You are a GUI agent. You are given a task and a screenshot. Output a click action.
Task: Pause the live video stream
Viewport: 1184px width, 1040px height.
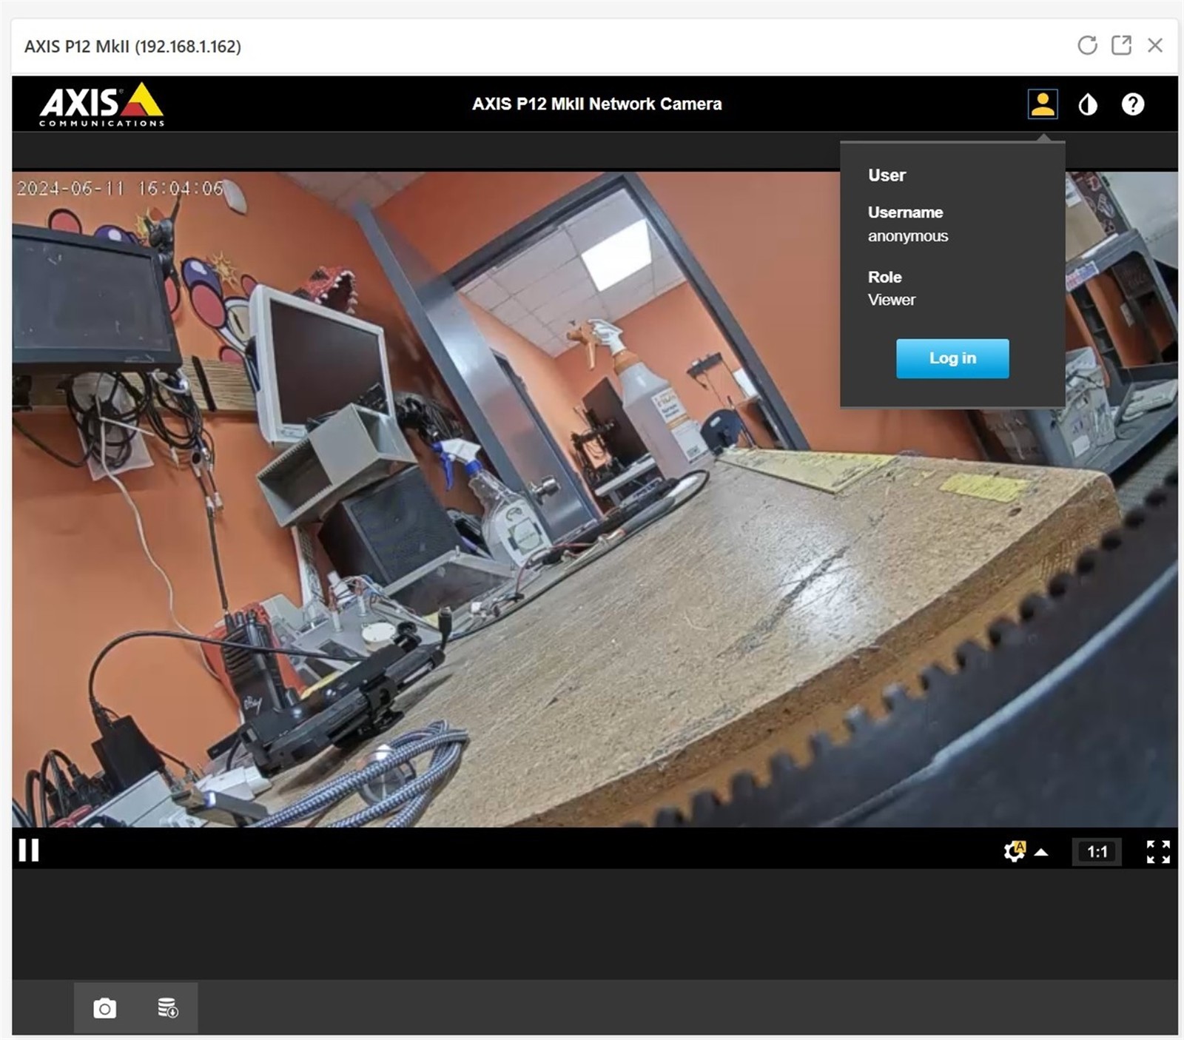[29, 850]
